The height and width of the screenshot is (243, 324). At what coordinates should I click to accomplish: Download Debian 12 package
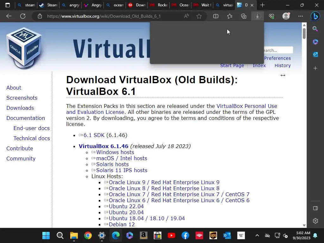[122, 224]
